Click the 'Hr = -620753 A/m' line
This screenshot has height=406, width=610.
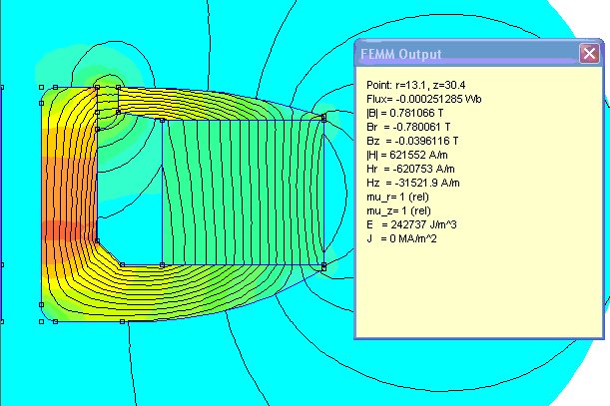[x=410, y=169]
